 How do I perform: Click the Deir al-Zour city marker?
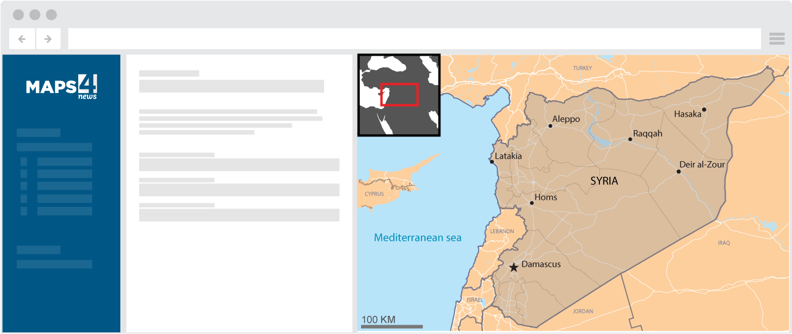point(679,172)
